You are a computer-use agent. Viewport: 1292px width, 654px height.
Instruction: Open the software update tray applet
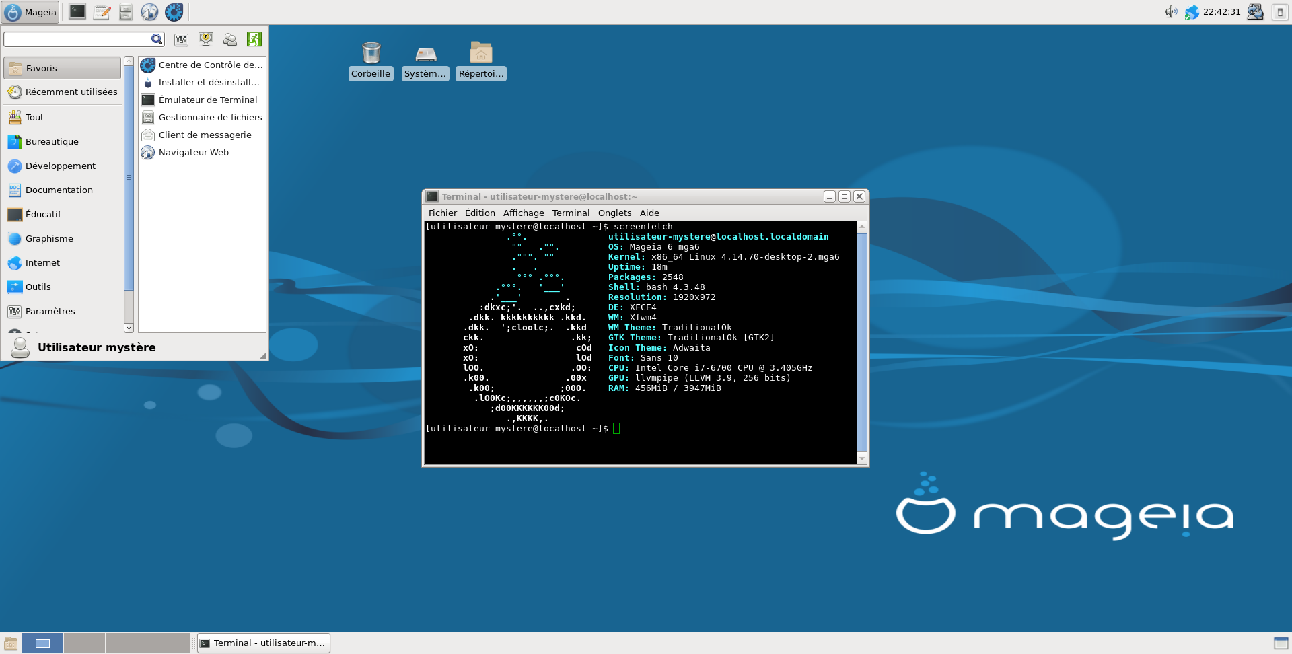[1255, 11]
